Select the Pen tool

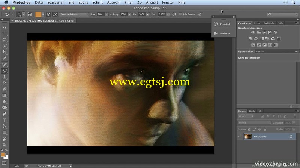[4, 114]
